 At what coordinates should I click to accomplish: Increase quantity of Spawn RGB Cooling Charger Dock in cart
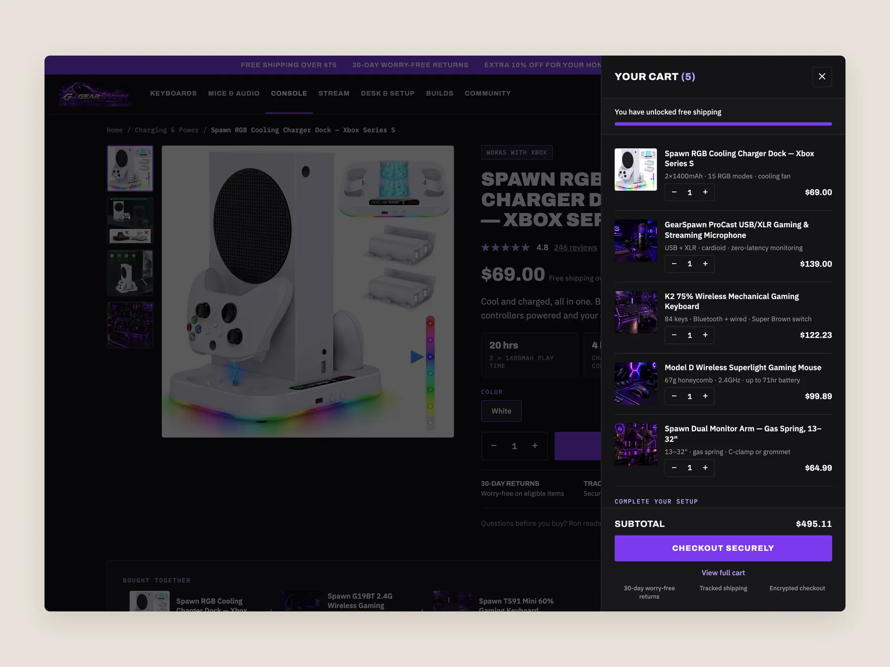point(705,192)
